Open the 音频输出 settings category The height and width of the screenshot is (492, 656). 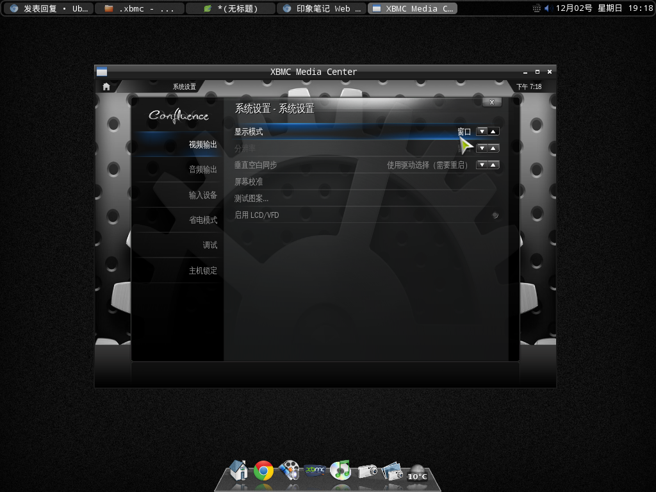point(178,169)
